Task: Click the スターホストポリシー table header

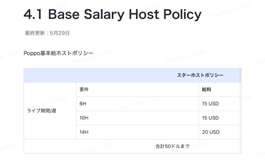Action: [x=200, y=75]
